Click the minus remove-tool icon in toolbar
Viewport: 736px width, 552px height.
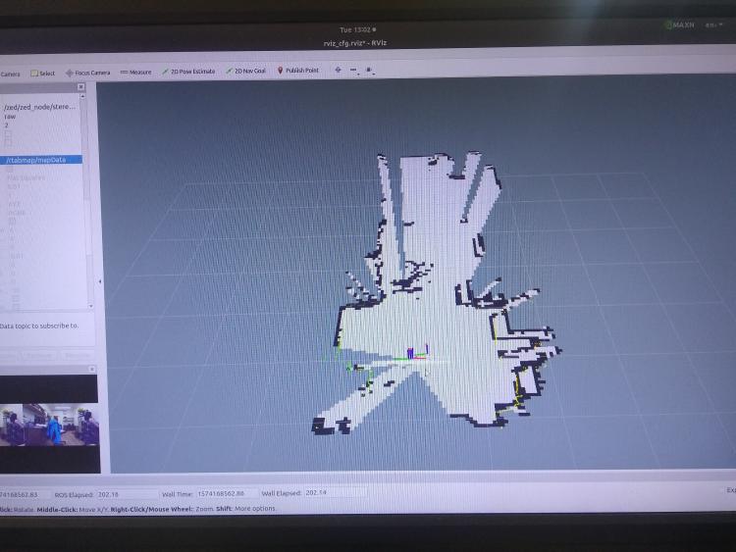click(354, 71)
